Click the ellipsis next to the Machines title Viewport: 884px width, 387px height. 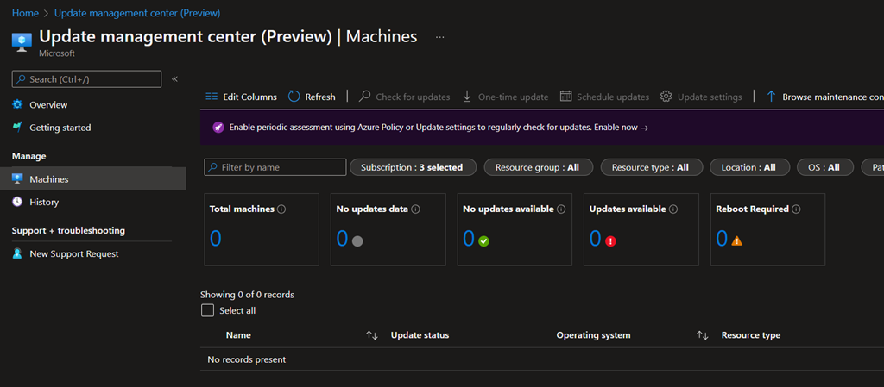click(440, 37)
